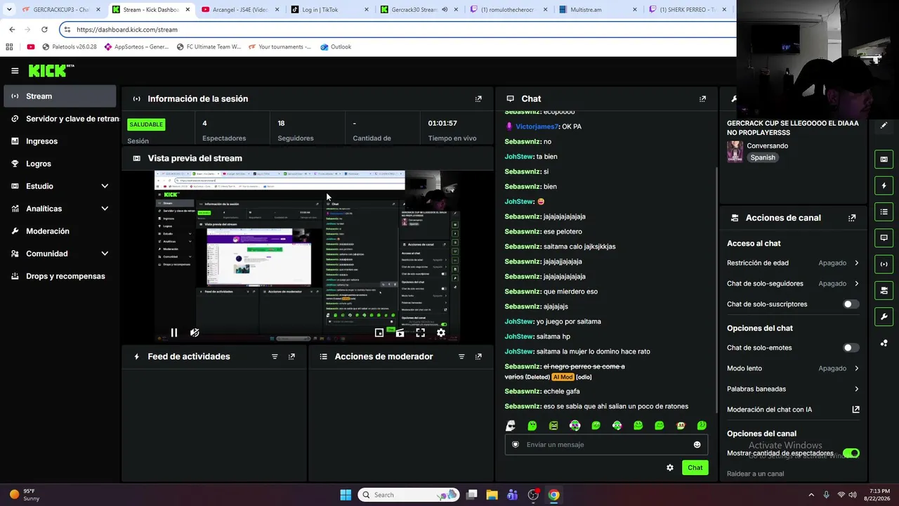Click the wrench icon in right rail
899x506 pixels.
click(884, 316)
